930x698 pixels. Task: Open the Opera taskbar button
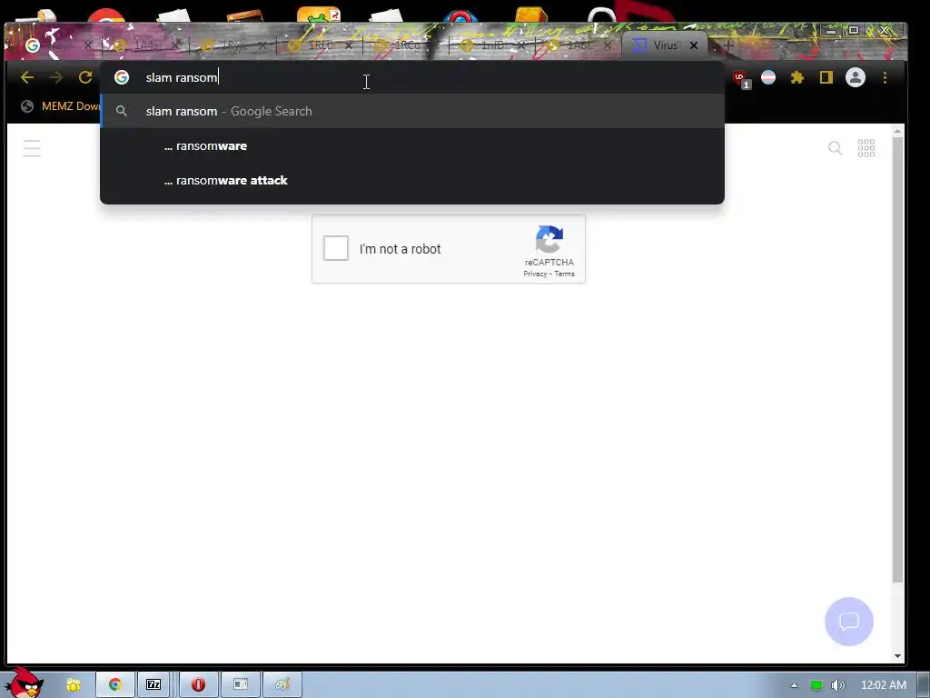tap(199, 684)
